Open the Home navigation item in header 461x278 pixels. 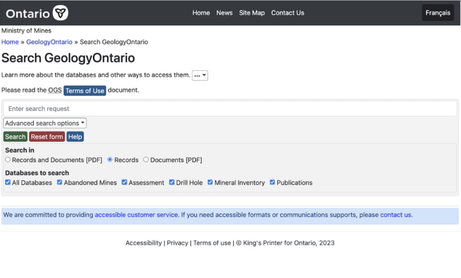coord(201,13)
